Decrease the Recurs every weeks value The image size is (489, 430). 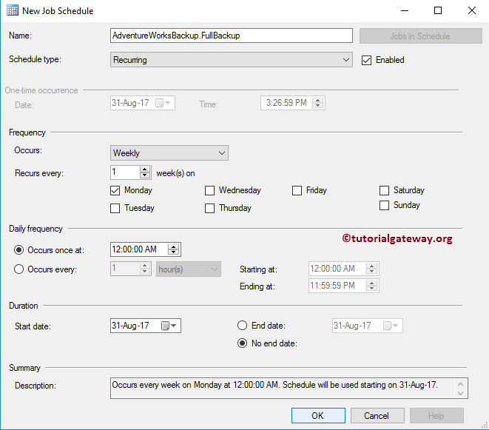pyautogui.click(x=145, y=175)
